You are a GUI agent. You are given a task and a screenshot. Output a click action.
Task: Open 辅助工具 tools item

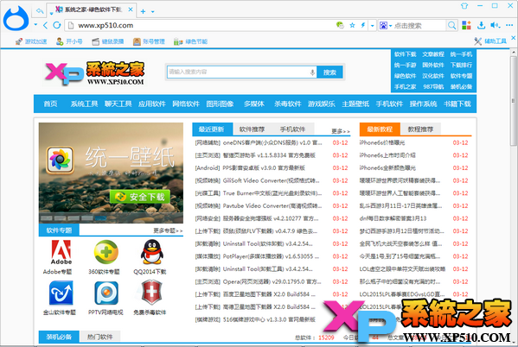point(490,41)
